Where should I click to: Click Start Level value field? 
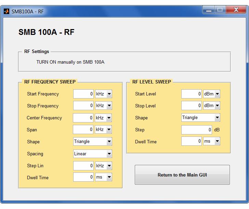tap(192, 94)
